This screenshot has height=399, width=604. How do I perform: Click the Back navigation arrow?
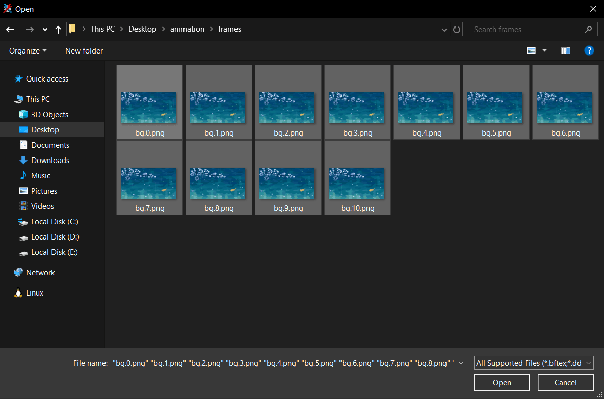point(10,30)
